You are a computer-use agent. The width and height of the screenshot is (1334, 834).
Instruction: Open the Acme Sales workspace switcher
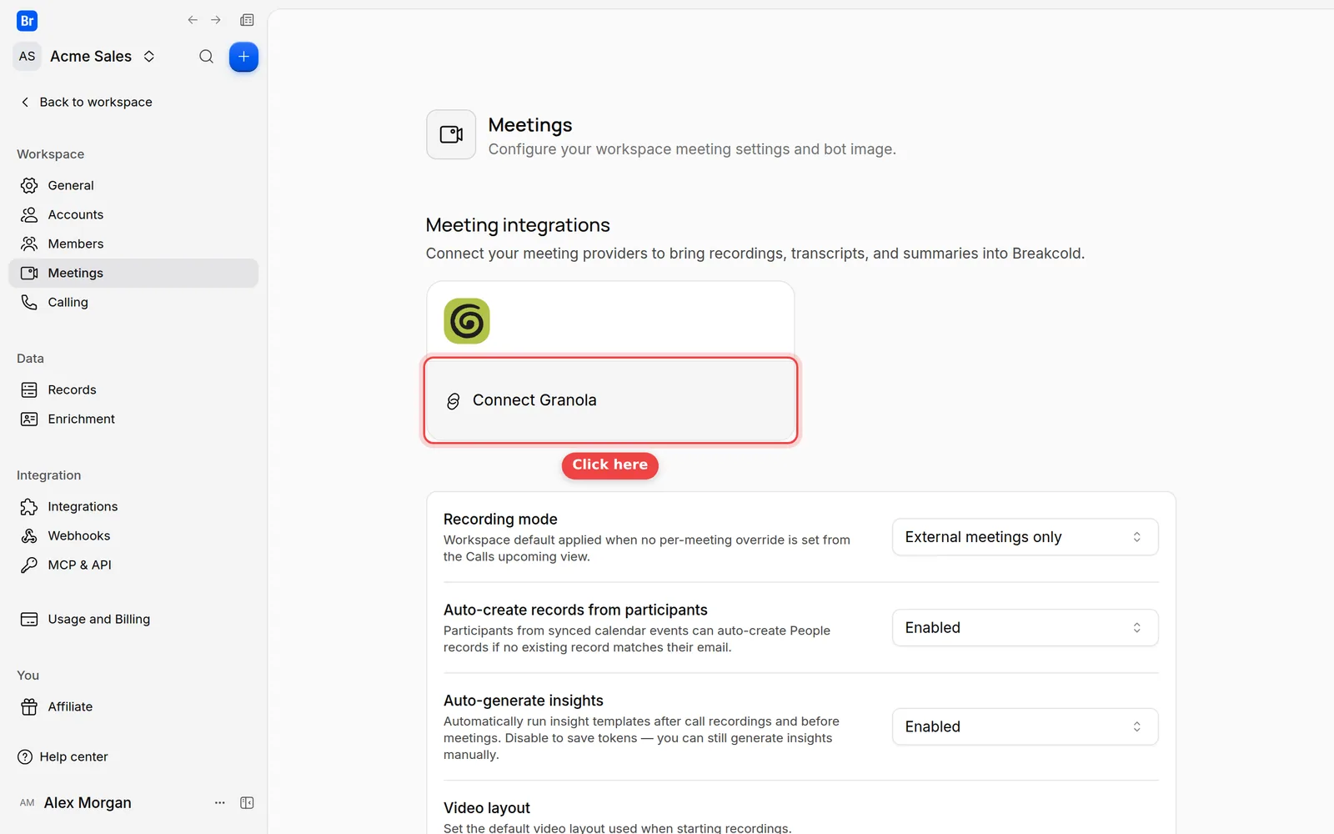(x=103, y=57)
